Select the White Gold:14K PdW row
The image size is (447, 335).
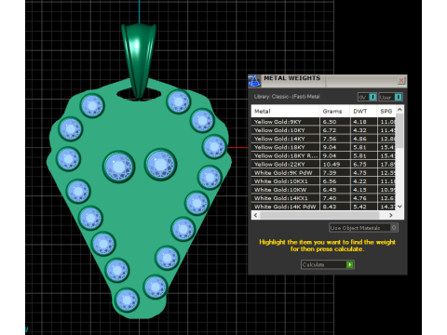tap(323, 207)
